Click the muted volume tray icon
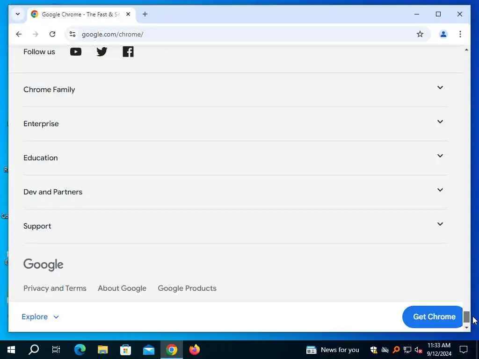 coord(418,350)
